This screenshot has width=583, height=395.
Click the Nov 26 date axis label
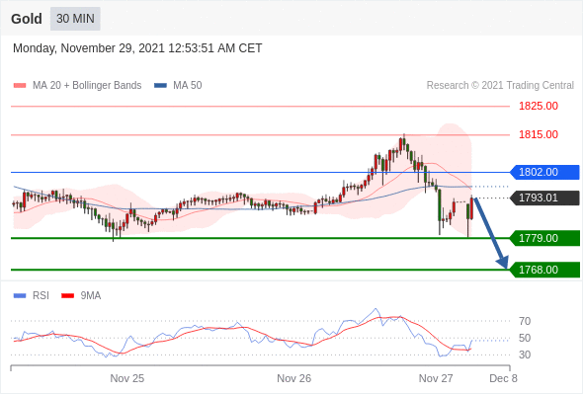point(294,378)
